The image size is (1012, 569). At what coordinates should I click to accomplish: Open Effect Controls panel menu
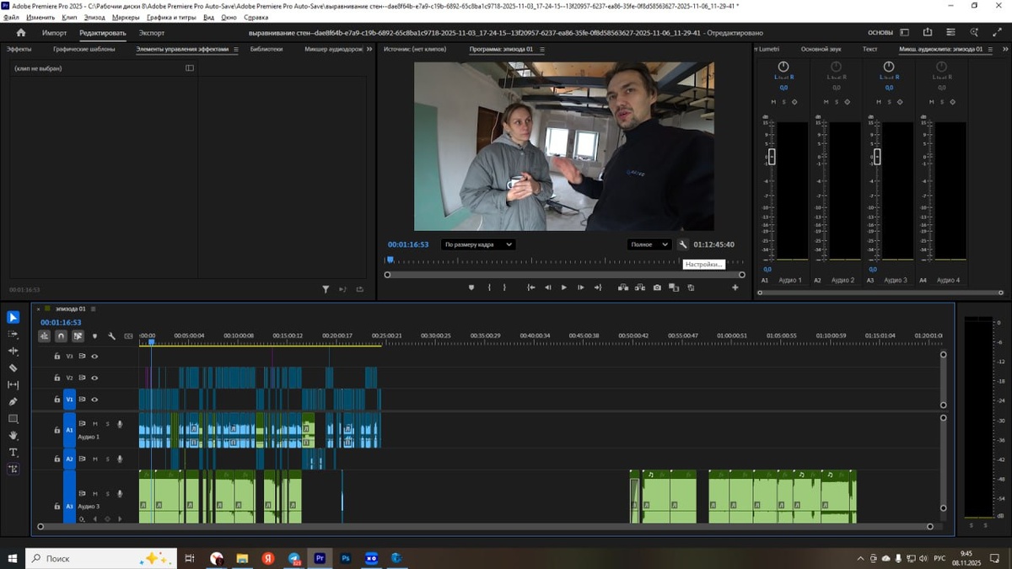(x=236, y=49)
